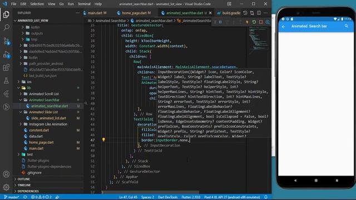This screenshot has width=356, height=200.
Task: Expand Instagram Like Animation folder
Action: click(x=48, y=124)
